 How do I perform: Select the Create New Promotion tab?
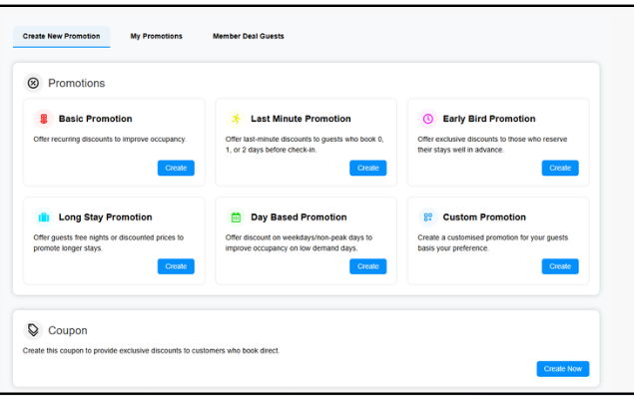tap(62, 36)
